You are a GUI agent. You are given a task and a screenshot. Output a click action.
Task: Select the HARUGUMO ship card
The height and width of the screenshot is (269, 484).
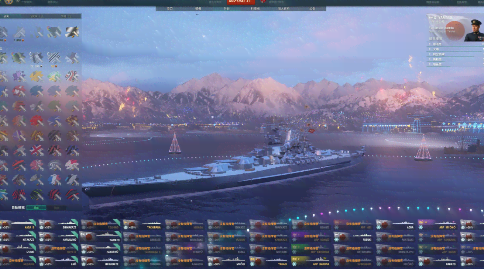[58, 237]
